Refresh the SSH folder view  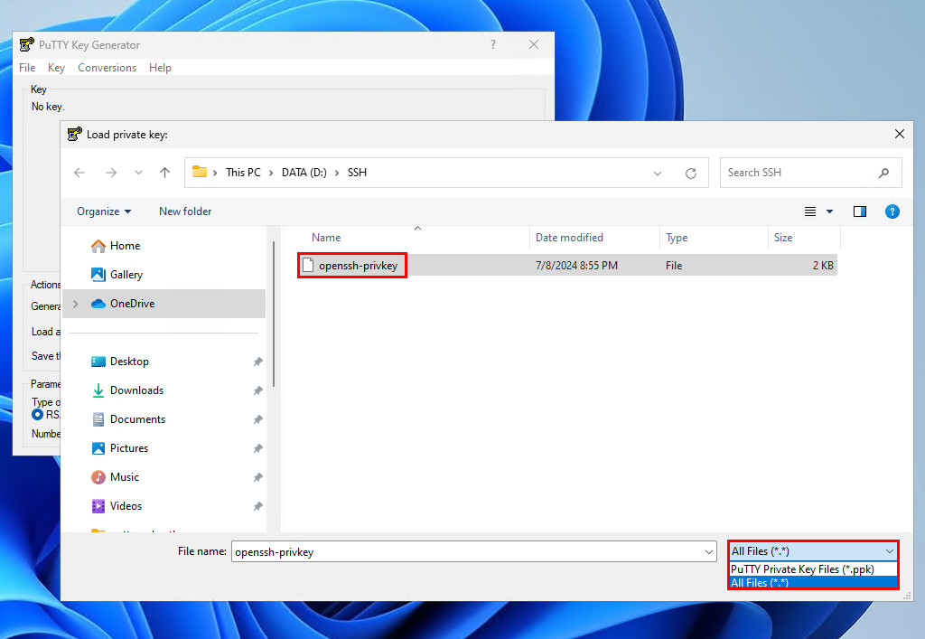pos(691,173)
